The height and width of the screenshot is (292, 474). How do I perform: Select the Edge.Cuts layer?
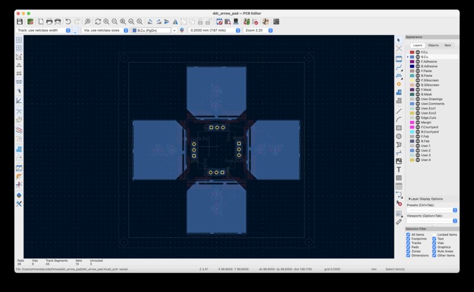point(429,117)
